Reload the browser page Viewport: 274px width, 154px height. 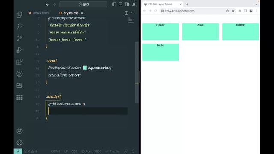[x=155, y=11]
